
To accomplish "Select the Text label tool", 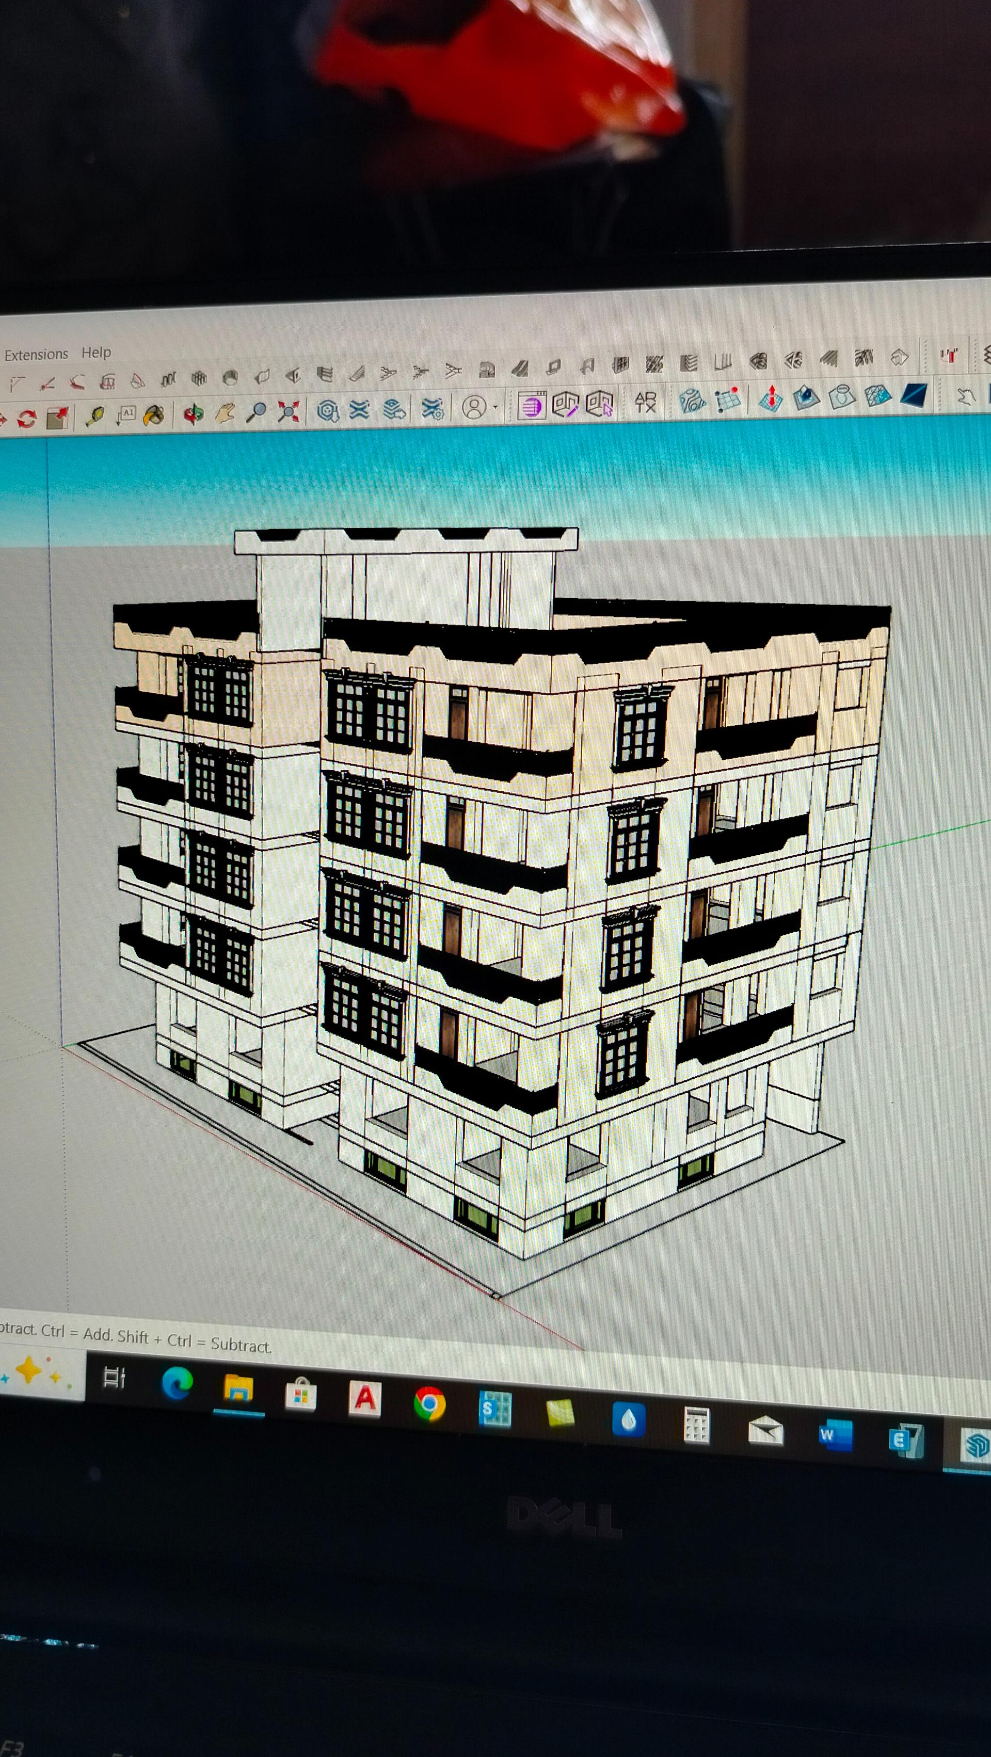I will coord(126,414).
